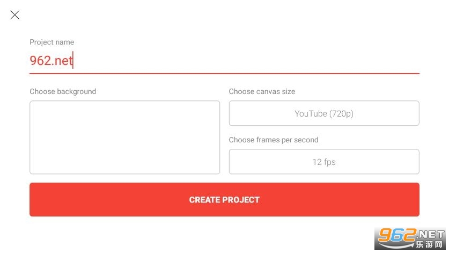Click the orange 962 digits in the watermark
449x253 pixels.
tap(396, 235)
